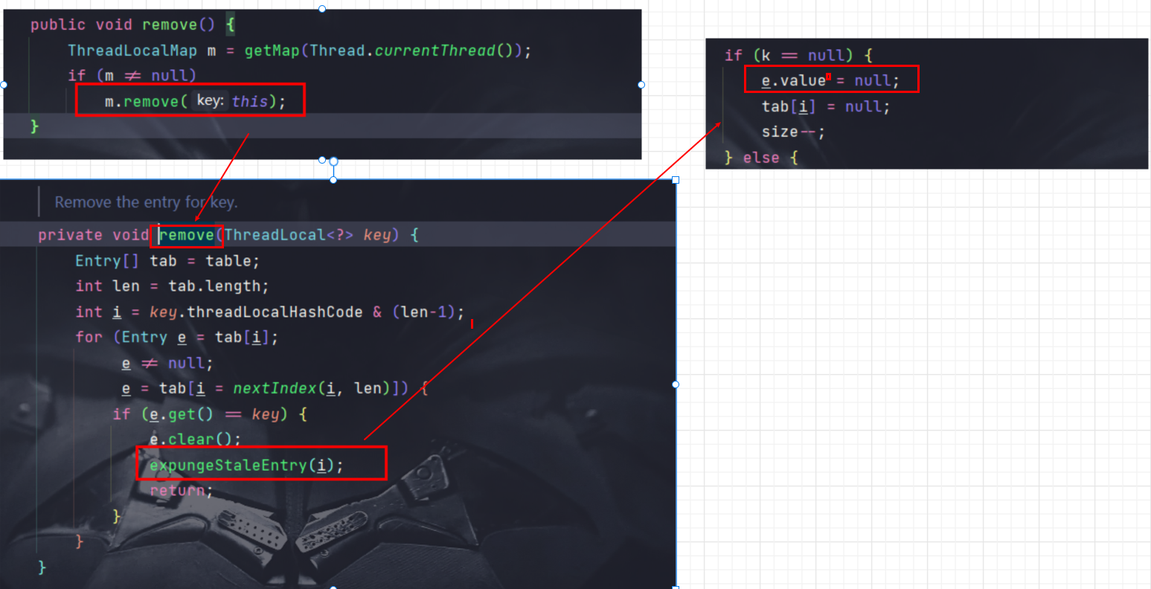The width and height of the screenshot is (1151, 589).
Task: Select the public void remove() code image
Action: [x=322, y=84]
